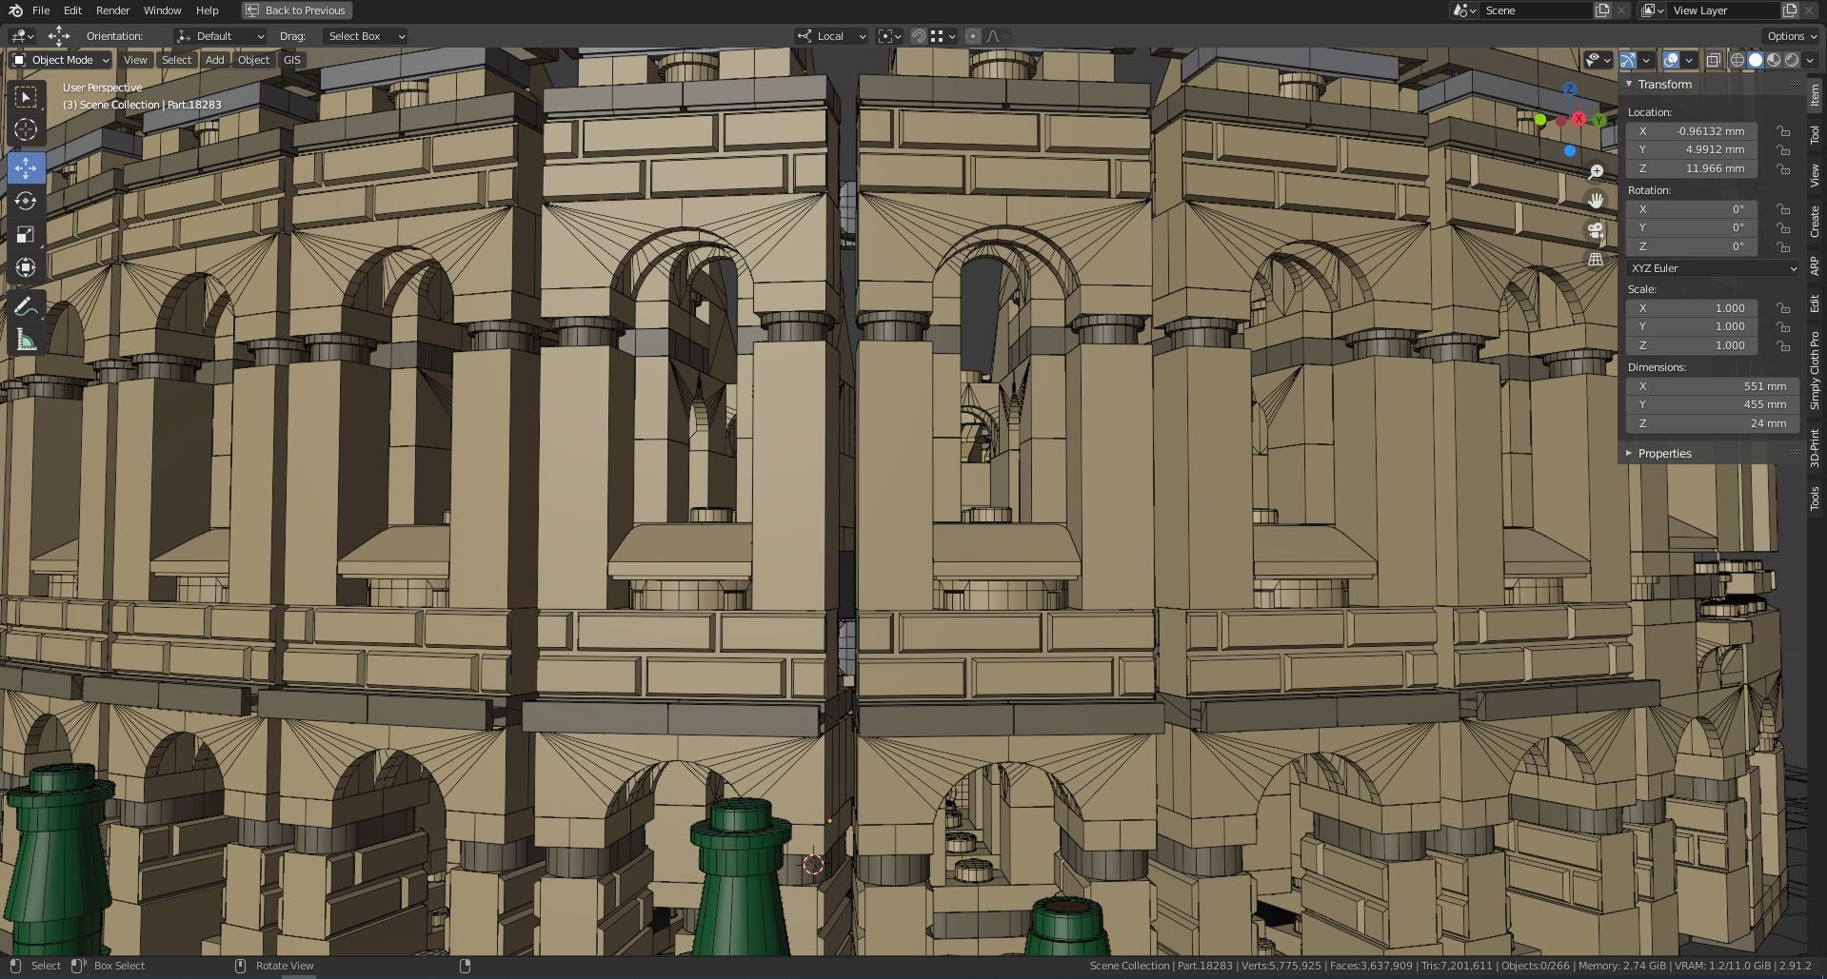Open the editor type selector icon
This screenshot has width=1827, height=979.
pos(21,36)
